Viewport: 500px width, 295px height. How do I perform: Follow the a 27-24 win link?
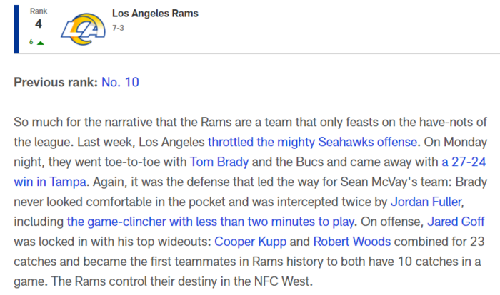point(464,162)
